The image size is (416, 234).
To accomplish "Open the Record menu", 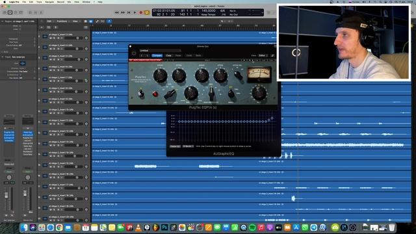I will pyautogui.click(x=60, y=2).
